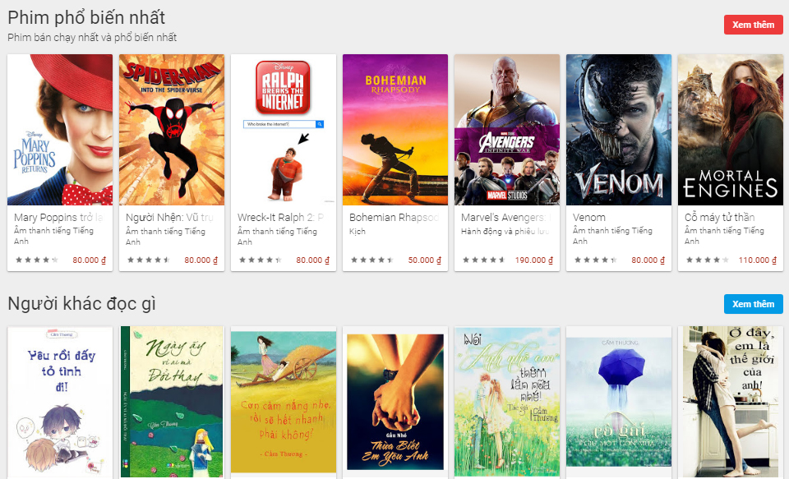Screen dimensions: 789x479
Task: Click the "Venom" movie title text
Action: pyautogui.click(x=589, y=218)
